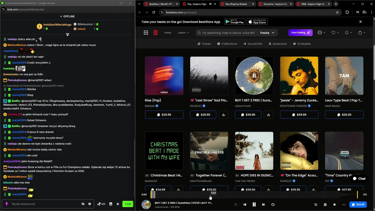The height and width of the screenshot is (211, 375).
Task: Buy jessie Jeremy Zucker beat for $59.99
Action: tap(299, 115)
